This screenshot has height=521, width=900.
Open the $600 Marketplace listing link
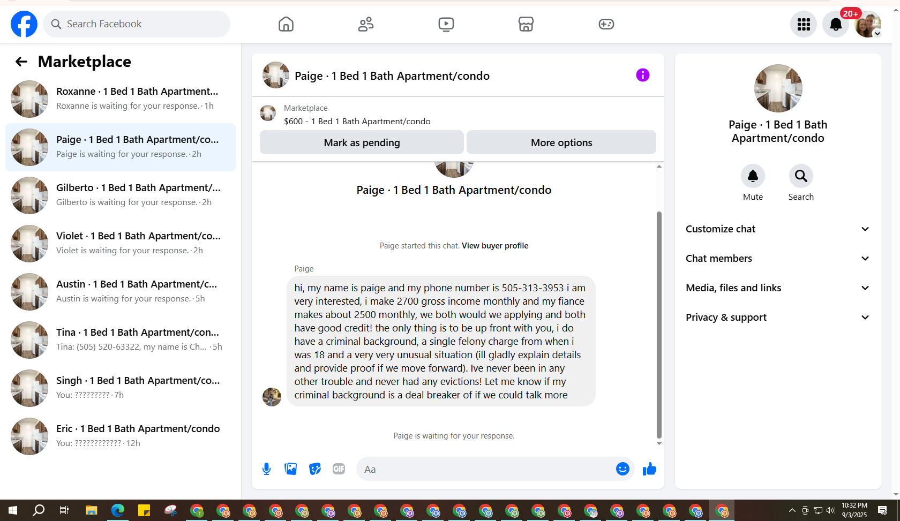(x=357, y=122)
